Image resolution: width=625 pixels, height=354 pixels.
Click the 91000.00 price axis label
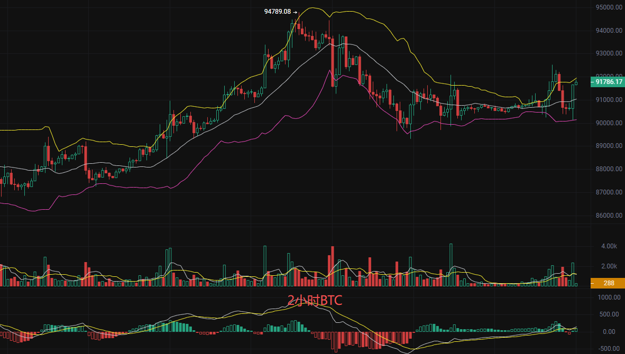pos(608,100)
